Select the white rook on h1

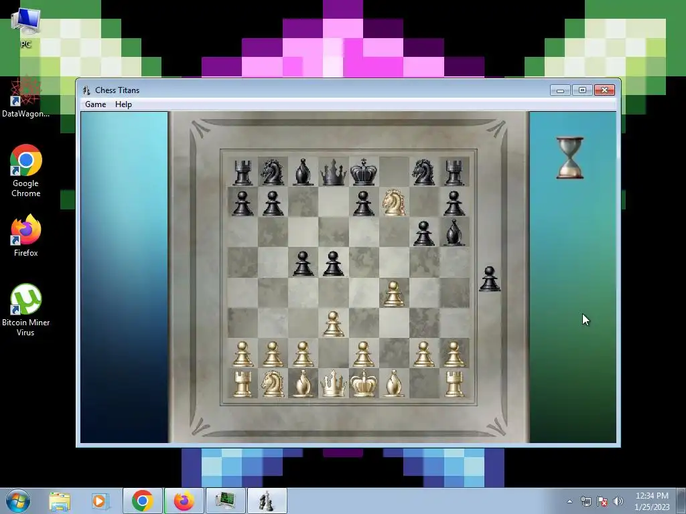[454, 383]
